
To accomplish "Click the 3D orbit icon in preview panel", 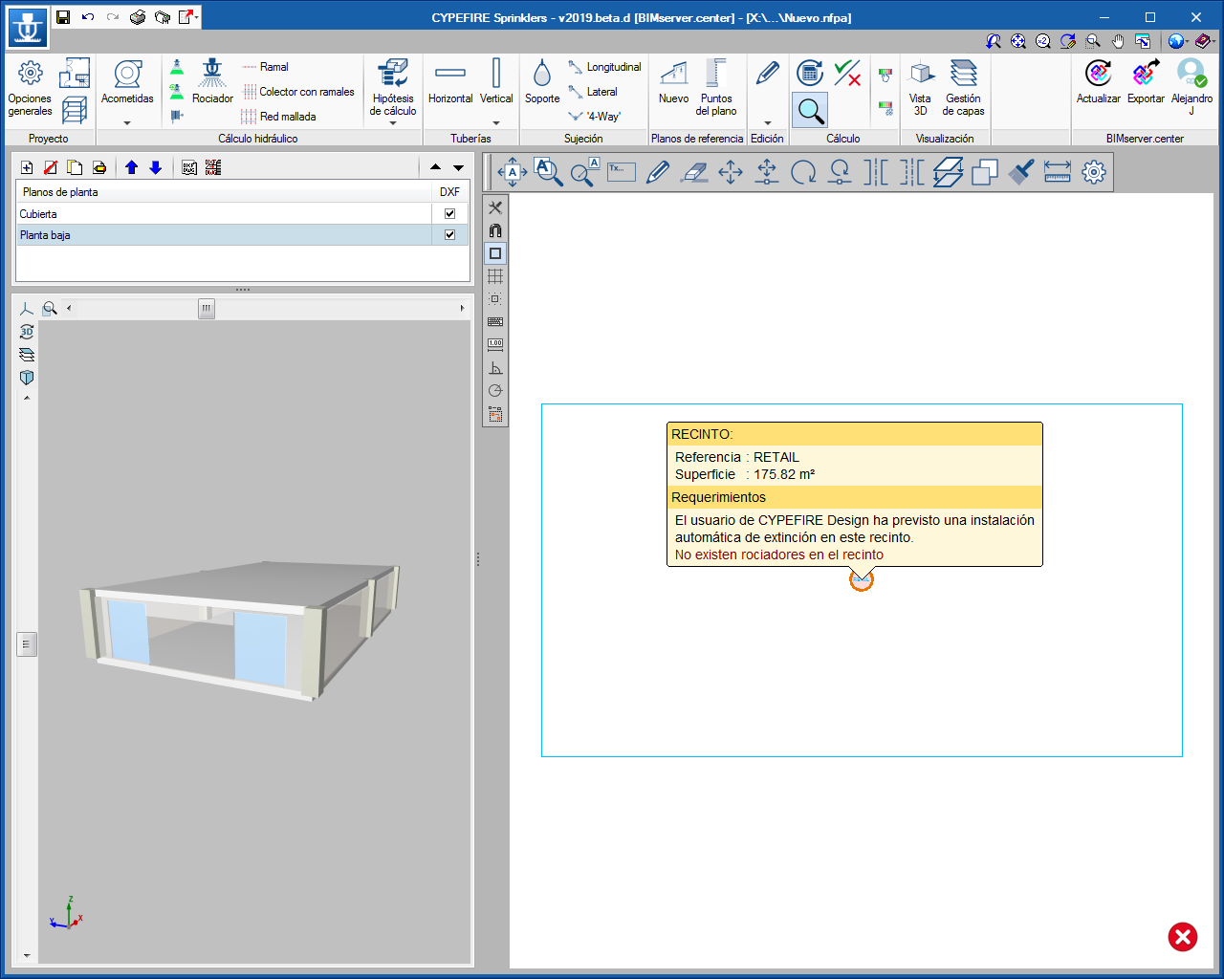I will 27,332.
